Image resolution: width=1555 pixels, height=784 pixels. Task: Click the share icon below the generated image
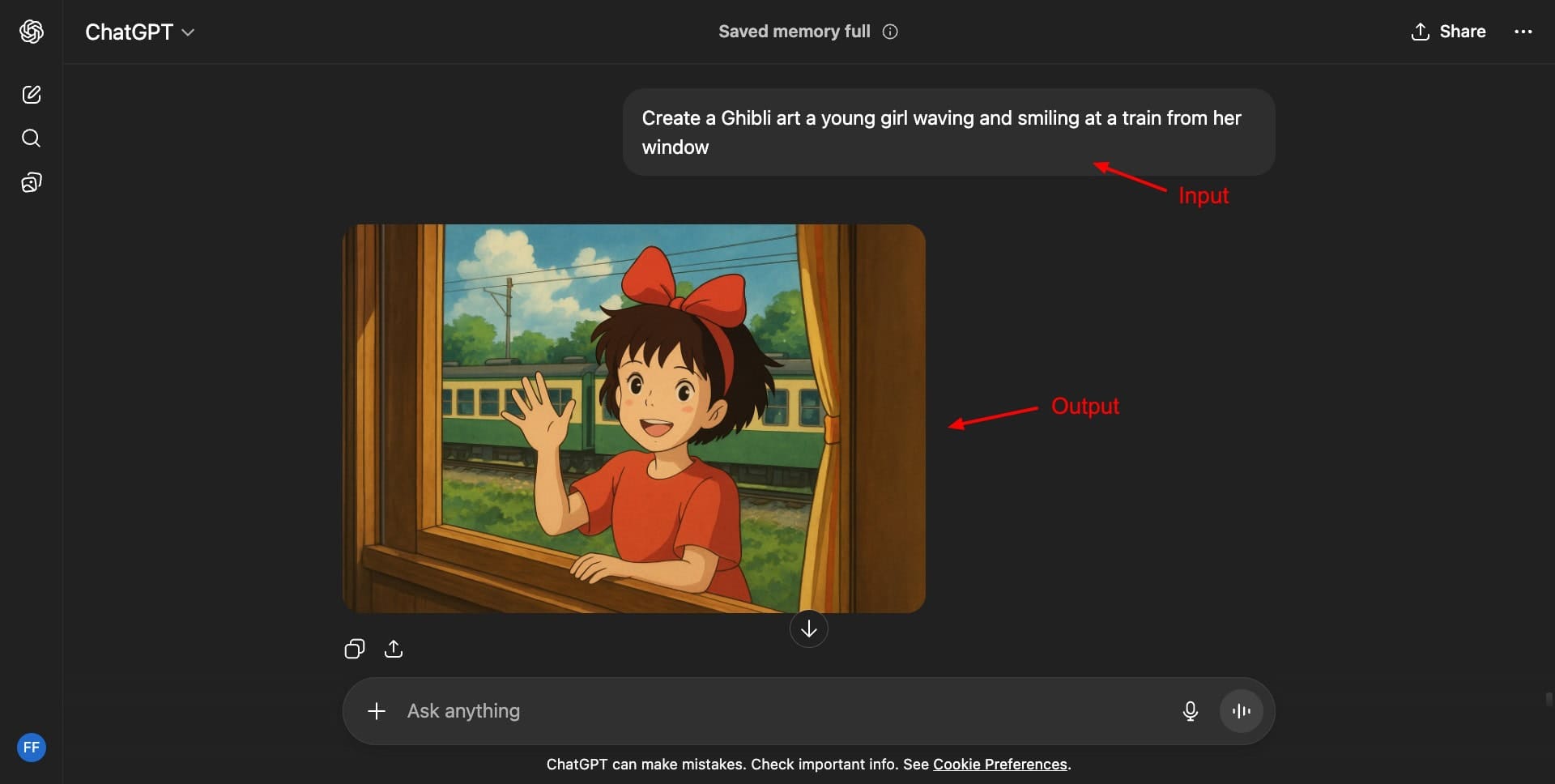(x=394, y=649)
